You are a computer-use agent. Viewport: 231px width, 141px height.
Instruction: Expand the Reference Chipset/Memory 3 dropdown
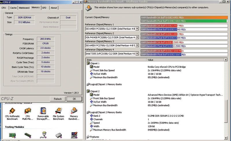[x=137, y=45]
